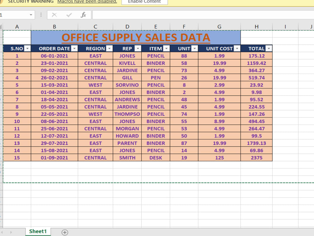Select the total cell 9.98

[x=257, y=92]
